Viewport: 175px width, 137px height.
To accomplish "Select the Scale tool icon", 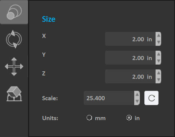I will click(14, 12).
